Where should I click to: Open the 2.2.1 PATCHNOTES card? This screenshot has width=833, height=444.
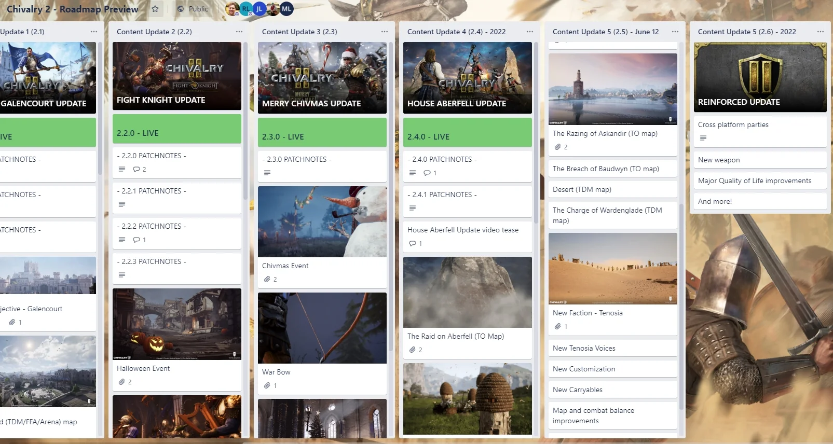177,198
